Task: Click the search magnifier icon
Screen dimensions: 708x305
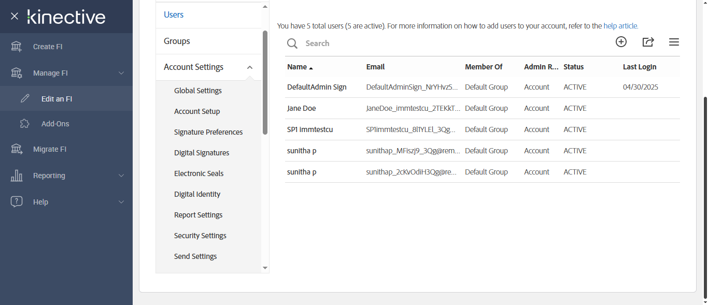Action: [x=292, y=43]
